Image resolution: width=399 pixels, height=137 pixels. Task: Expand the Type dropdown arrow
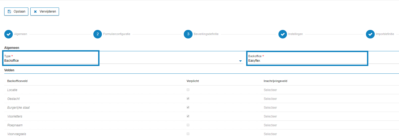tap(240, 61)
